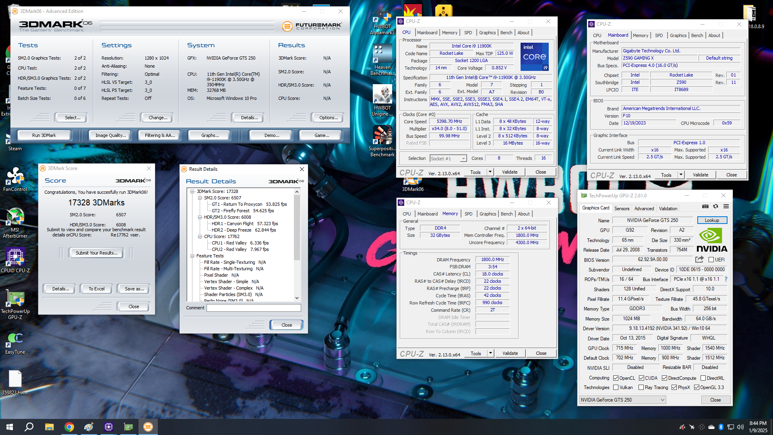Collapse HDR/SM3.0 Score tree node
773x435 pixels.
200,217
